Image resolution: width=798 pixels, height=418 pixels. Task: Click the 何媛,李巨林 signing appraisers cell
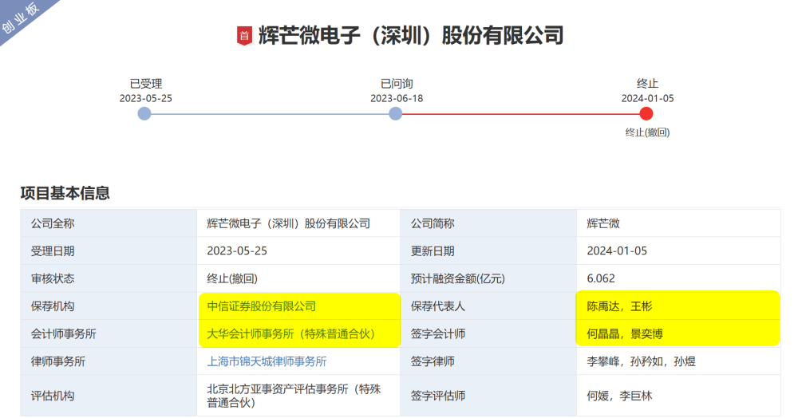click(619, 396)
